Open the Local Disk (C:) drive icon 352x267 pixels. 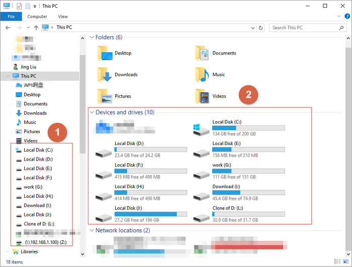click(201, 130)
